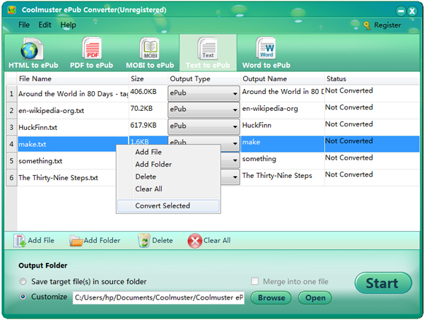This screenshot has width=424, height=320.
Task: Select the MOBI to ePub book icon
Action: pyautogui.click(x=150, y=49)
